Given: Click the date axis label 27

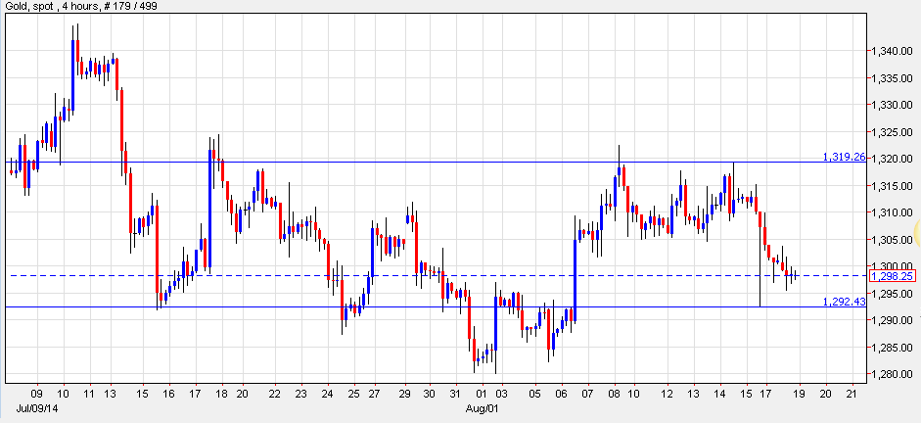Looking at the screenshot, I should [x=374, y=394].
